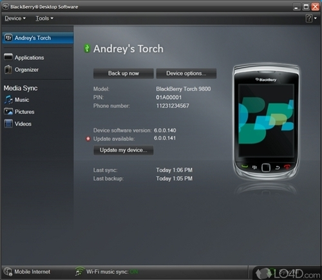Click the Andrey's Torch main heading
Screen dimensions: 322x280
tap(128, 49)
